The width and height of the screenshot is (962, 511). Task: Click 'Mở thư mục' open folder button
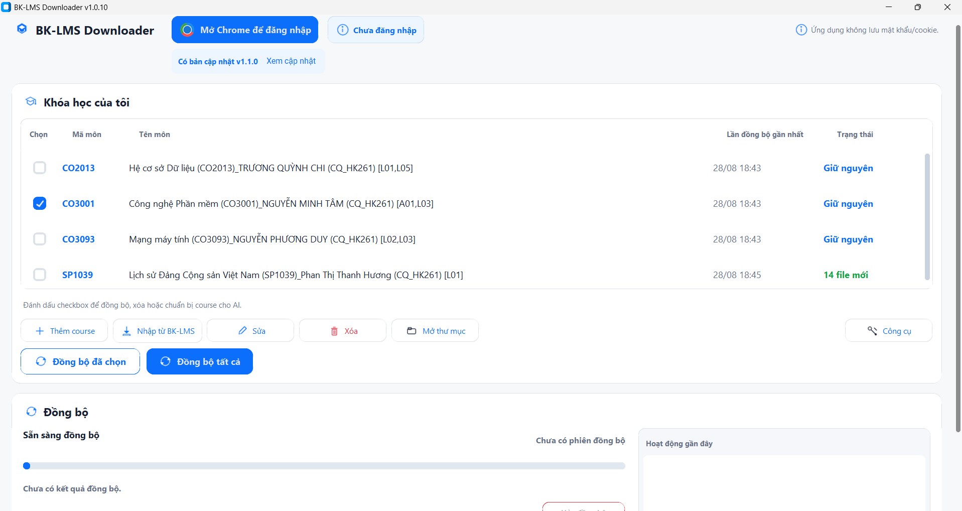[x=435, y=330]
